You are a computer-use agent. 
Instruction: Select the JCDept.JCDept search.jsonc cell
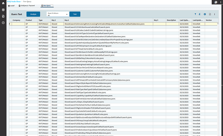pos(108,102)
